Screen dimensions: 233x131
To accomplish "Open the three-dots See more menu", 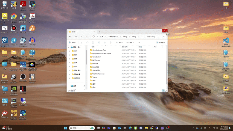I will (139, 43).
